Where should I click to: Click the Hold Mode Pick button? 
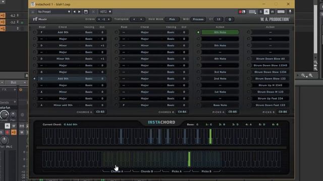[172, 19]
